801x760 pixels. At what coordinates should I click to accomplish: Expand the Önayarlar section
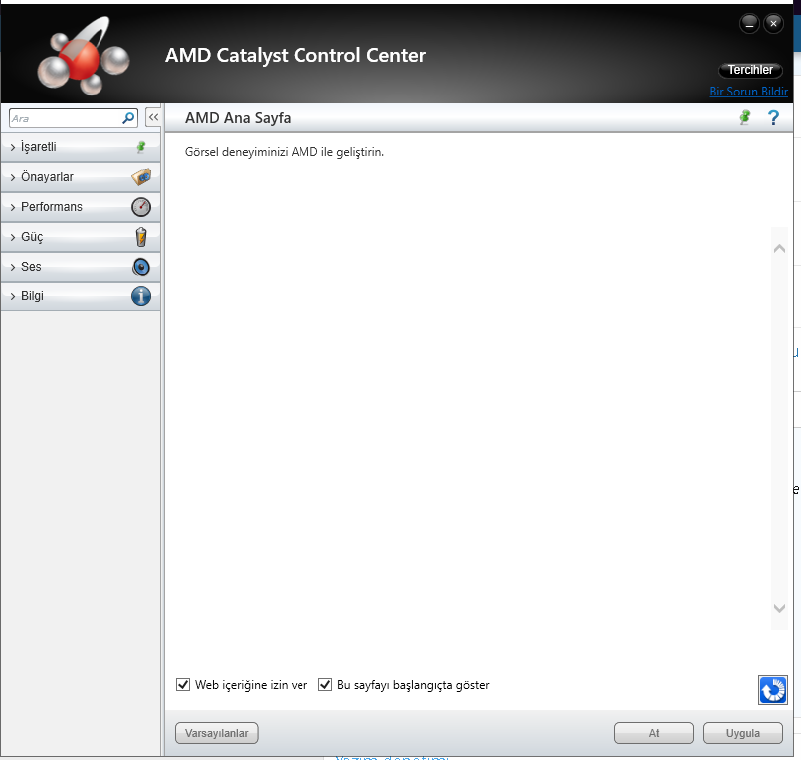81,177
